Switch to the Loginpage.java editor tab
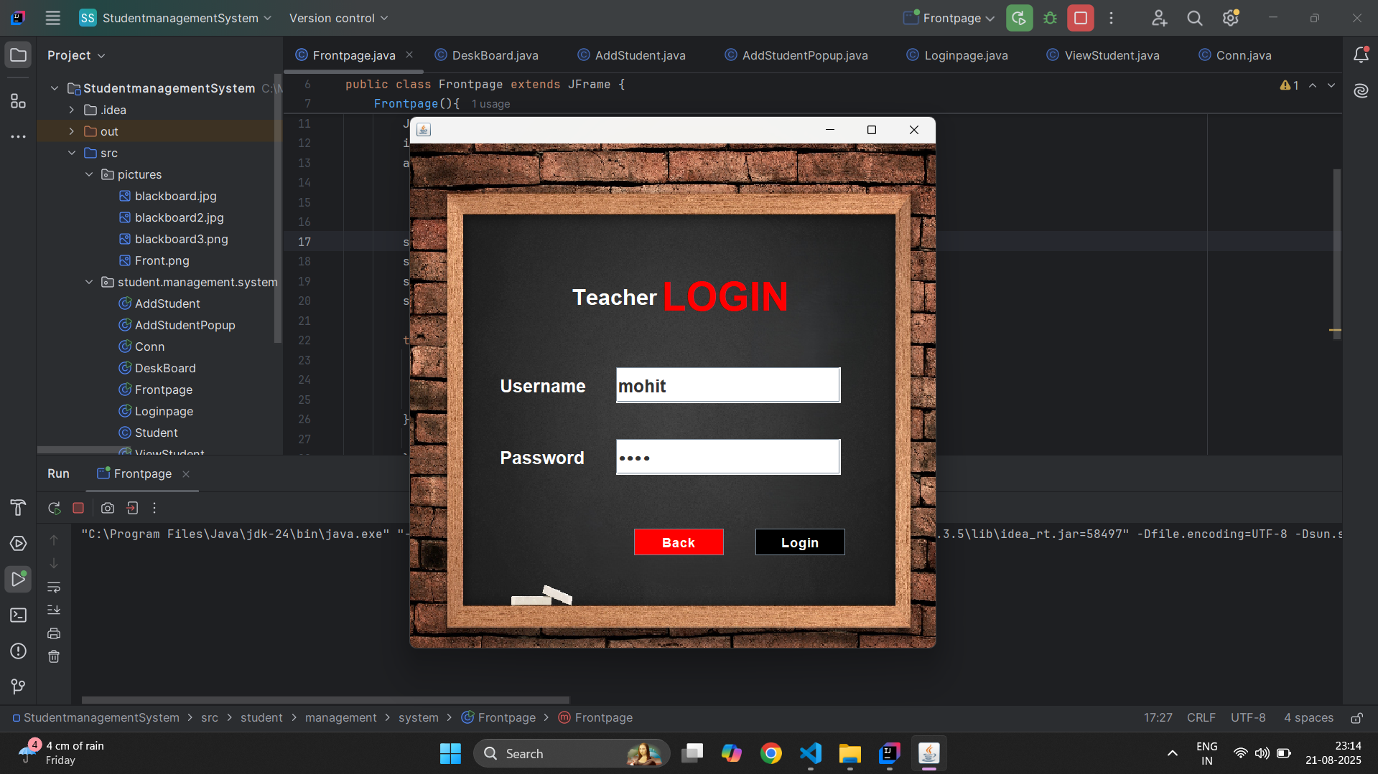 click(965, 55)
